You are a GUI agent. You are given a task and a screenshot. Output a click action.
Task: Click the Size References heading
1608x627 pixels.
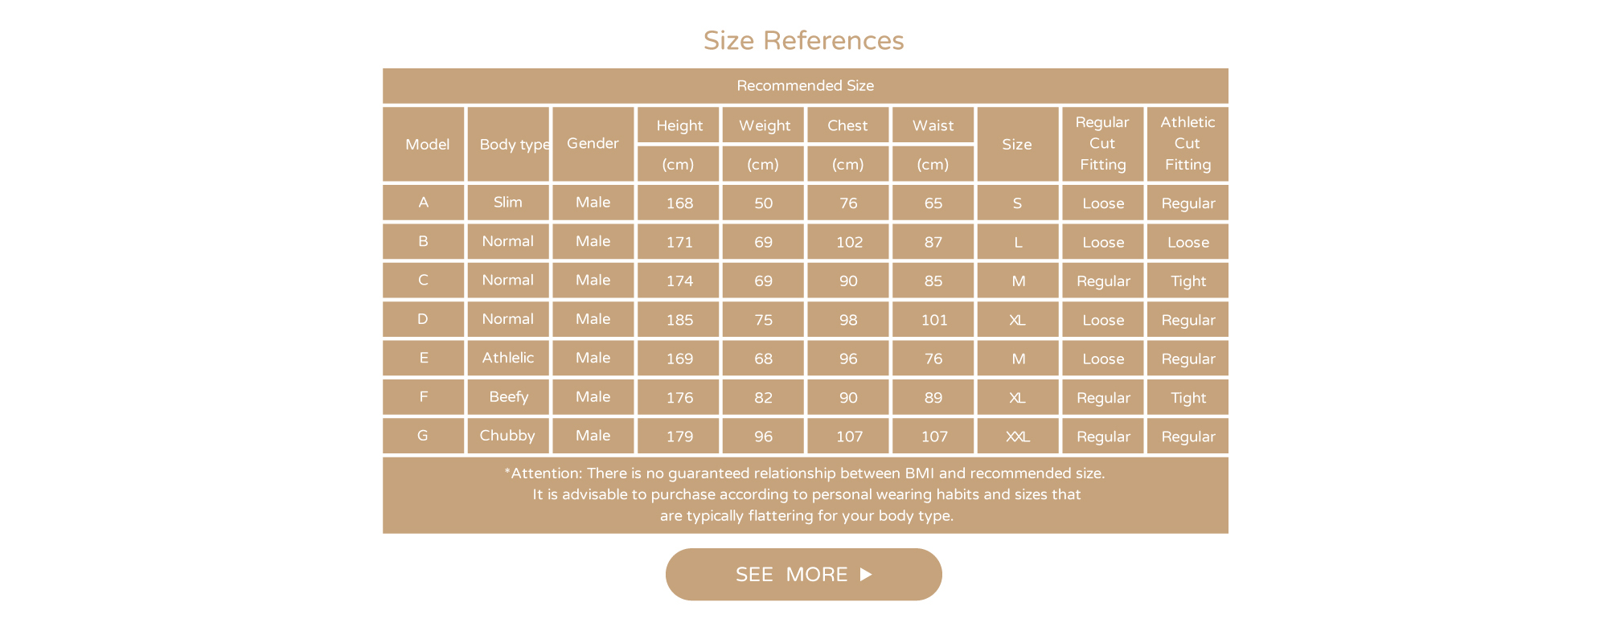tap(803, 40)
